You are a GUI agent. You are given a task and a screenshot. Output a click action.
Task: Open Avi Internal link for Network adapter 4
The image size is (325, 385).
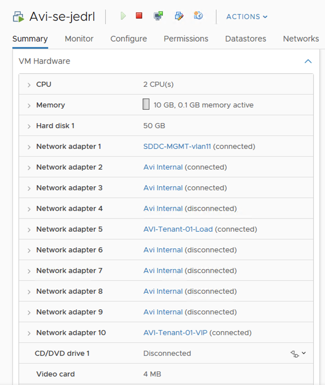(x=163, y=208)
